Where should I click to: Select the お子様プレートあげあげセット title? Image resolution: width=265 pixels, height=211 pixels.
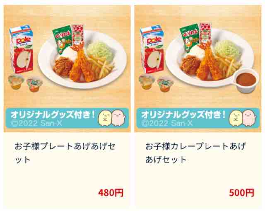point(65,153)
